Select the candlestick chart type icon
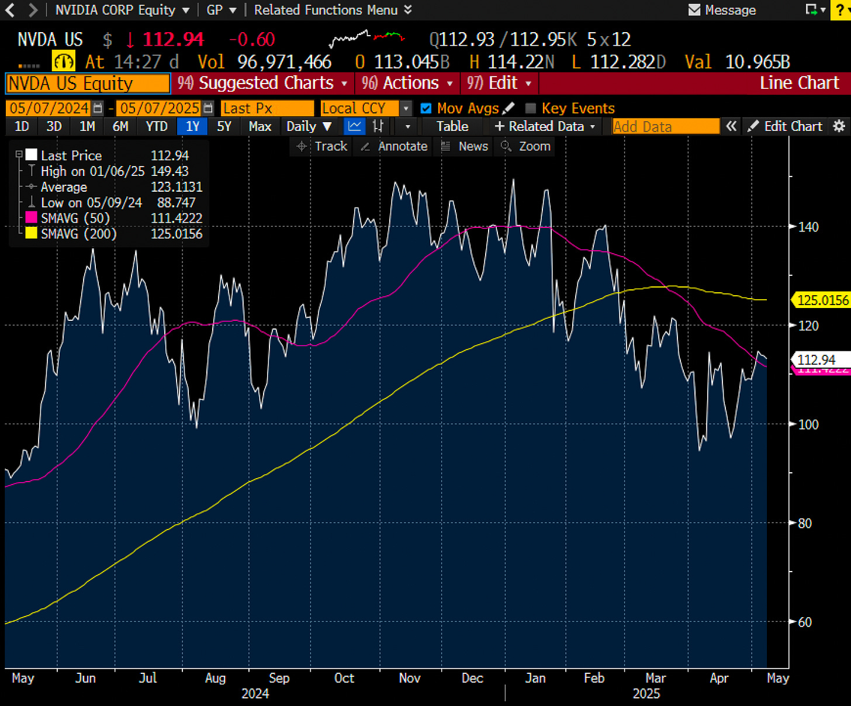The width and height of the screenshot is (851, 706). (x=378, y=126)
